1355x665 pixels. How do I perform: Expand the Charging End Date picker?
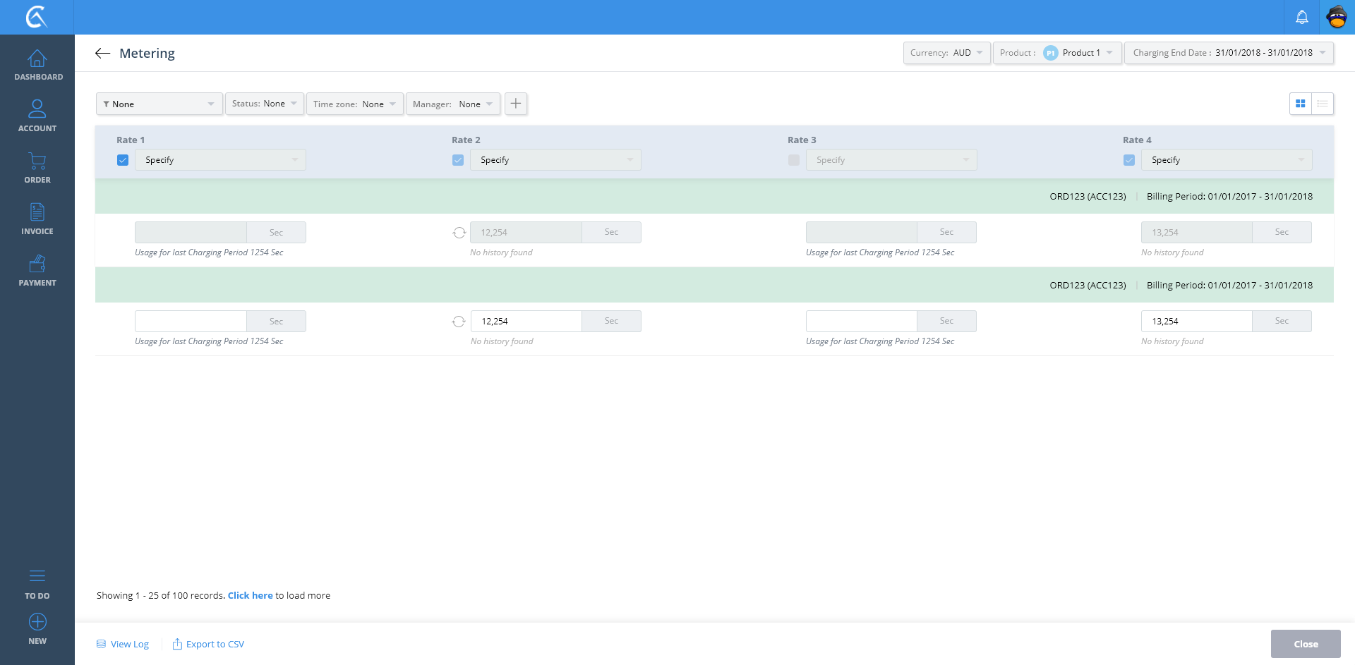pyautogui.click(x=1229, y=53)
